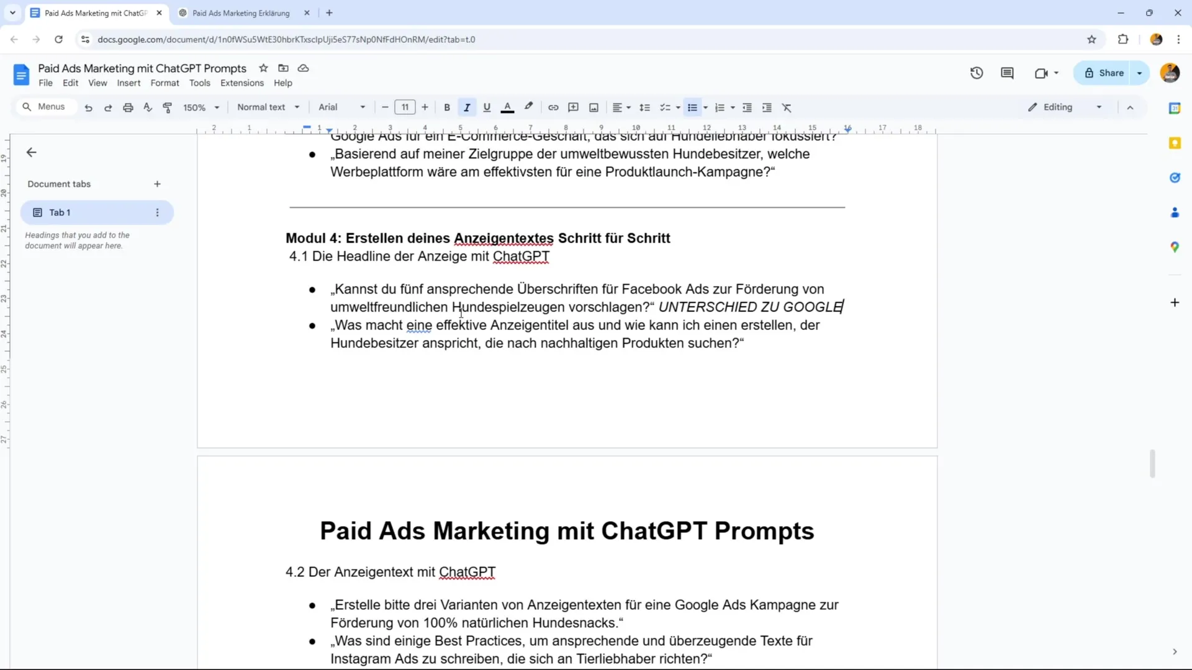Click the Share button
The height and width of the screenshot is (670, 1192).
click(x=1104, y=73)
